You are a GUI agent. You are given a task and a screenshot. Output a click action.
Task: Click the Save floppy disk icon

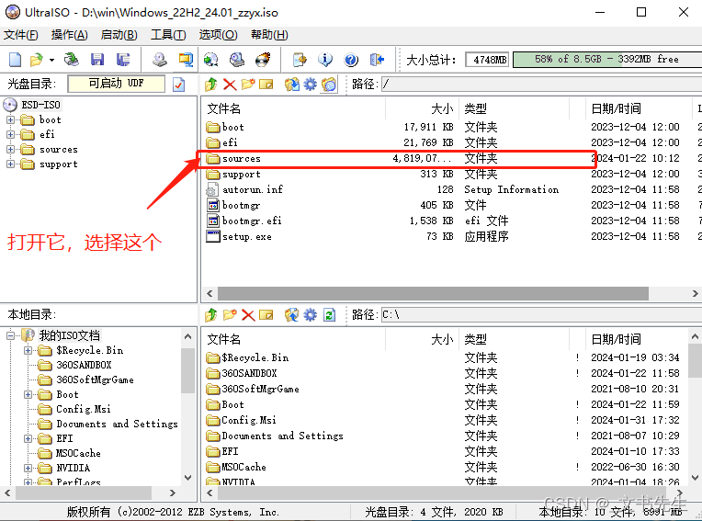(x=97, y=59)
